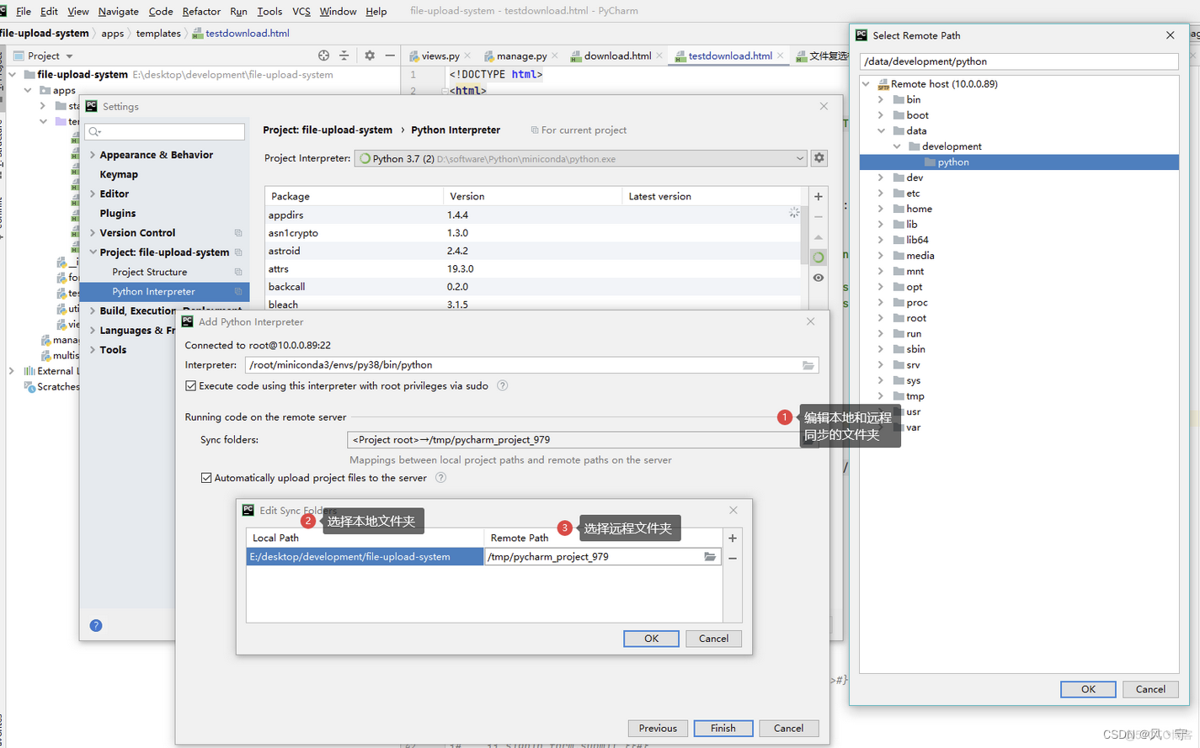The width and height of the screenshot is (1200, 748).
Task: Collapse all nodes in Project view
Action: tap(344, 56)
